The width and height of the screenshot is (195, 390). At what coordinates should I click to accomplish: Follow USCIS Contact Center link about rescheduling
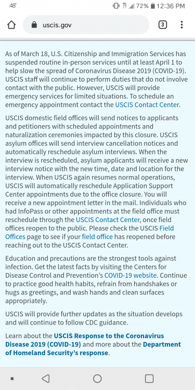(x=108, y=220)
